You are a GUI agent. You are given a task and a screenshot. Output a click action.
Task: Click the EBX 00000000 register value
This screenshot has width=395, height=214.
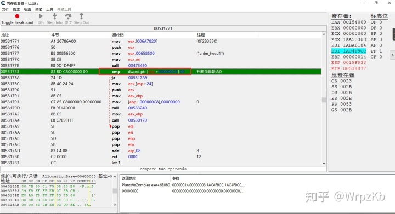pyautogui.click(x=349, y=28)
